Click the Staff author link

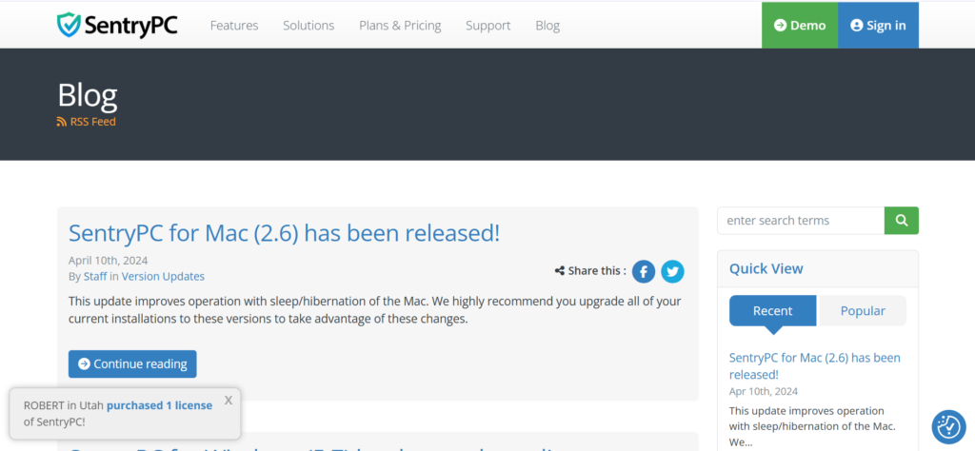pyautogui.click(x=95, y=277)
